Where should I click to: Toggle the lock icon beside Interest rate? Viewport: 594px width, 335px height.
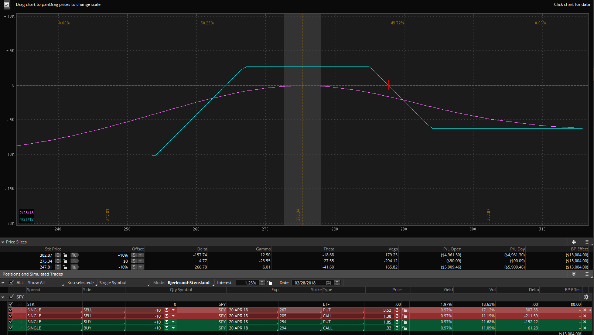point(270,283)
